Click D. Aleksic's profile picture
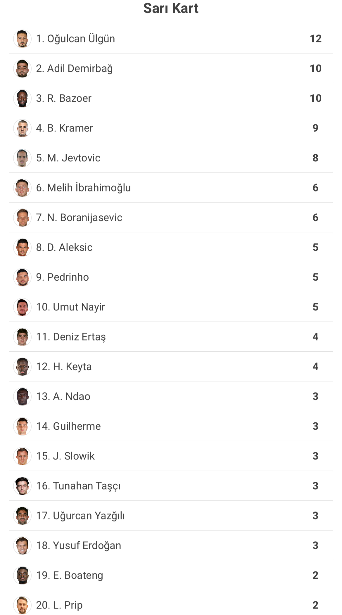Screen dimensions: 342x615 [x=22, y=247]
